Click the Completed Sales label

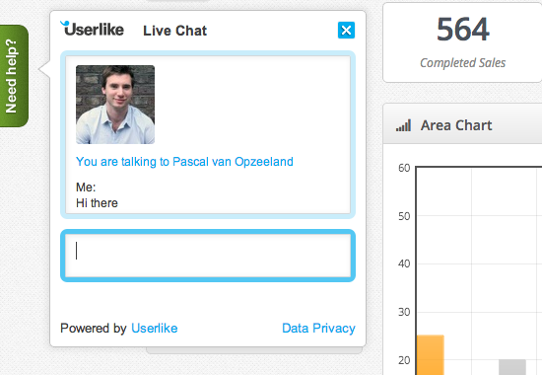point(462,63)
